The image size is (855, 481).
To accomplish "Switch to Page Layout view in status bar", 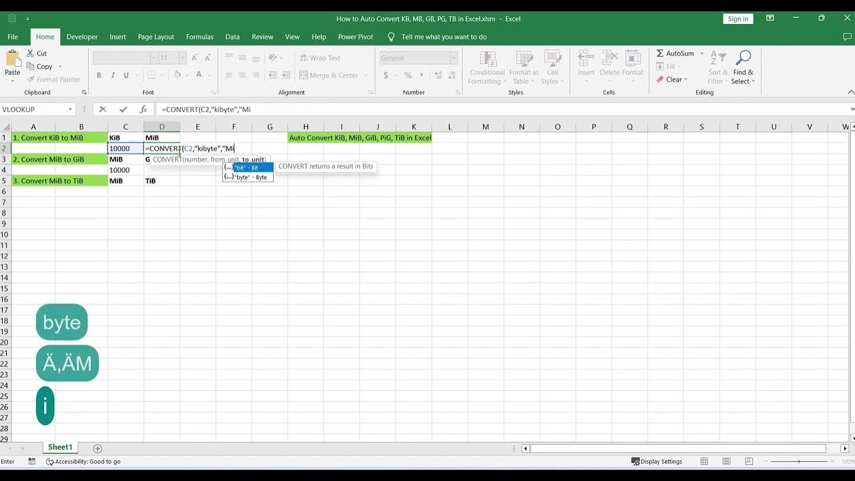I will 726,462.
